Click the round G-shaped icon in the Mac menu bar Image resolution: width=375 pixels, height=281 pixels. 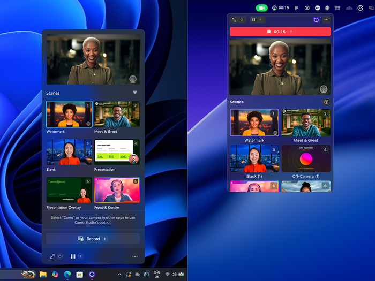360,8
